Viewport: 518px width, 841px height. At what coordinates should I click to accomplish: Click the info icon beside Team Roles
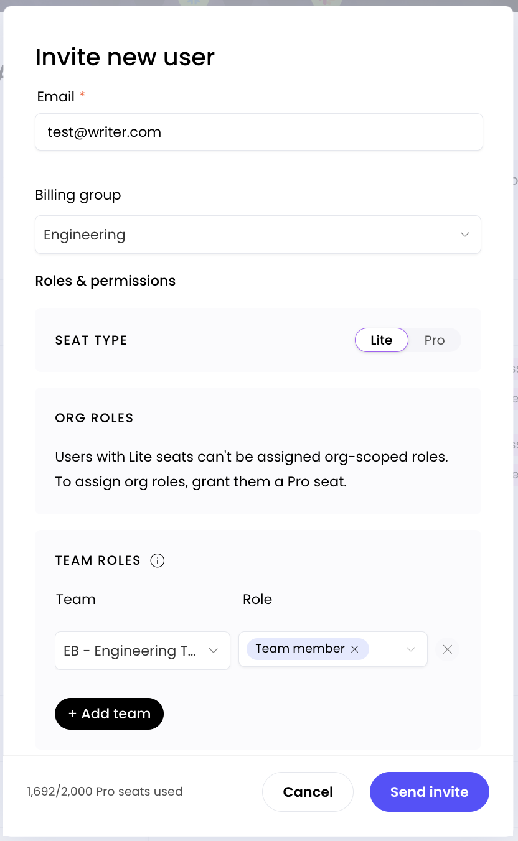(x=158, y=560)
